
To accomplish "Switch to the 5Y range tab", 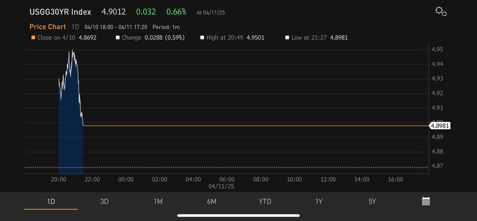I will (x=372, y=201).
